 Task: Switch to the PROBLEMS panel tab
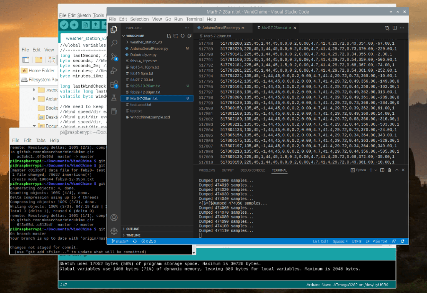[207, 170]
